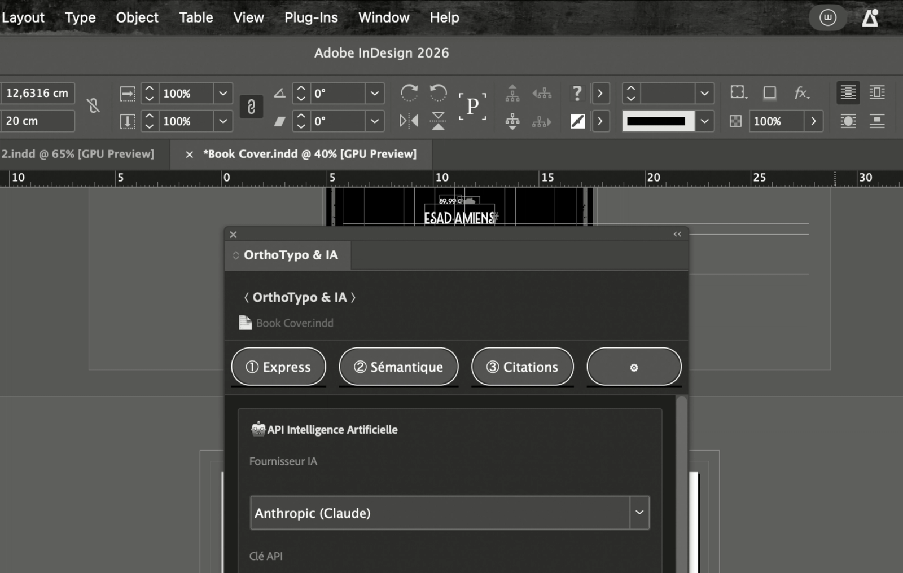Collapse the OrthoTypo panel with double-arrow icon

tap(677, 234)
